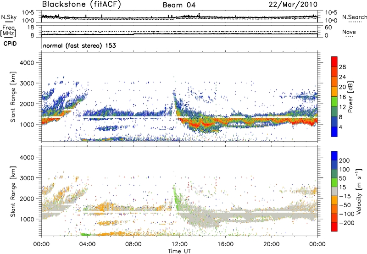This screenshot has width=367, height=254.
Task: Click the 200 tick on velocity colorbar
Action: [344, 160]
